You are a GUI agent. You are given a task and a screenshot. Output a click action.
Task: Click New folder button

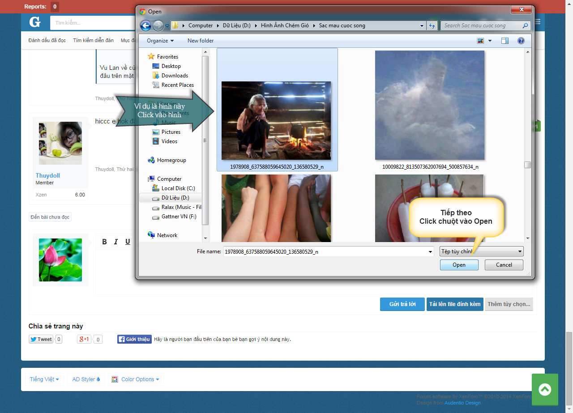tap(201, 41)
